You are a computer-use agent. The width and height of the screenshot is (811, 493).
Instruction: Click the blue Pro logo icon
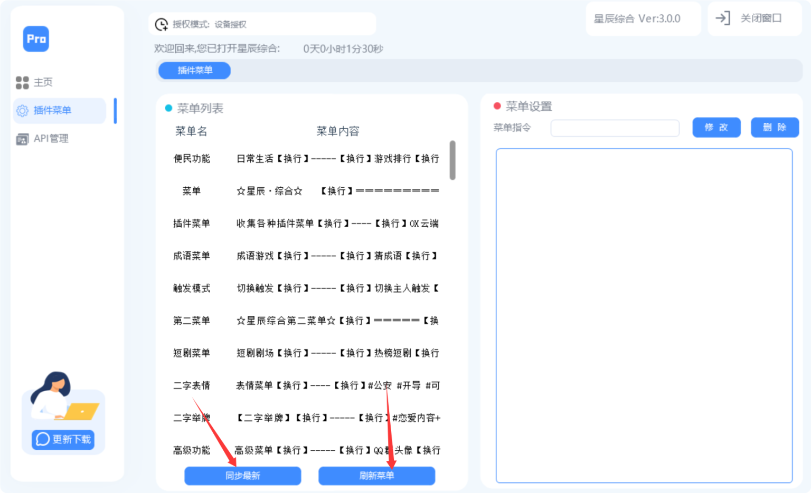(36, 39)
